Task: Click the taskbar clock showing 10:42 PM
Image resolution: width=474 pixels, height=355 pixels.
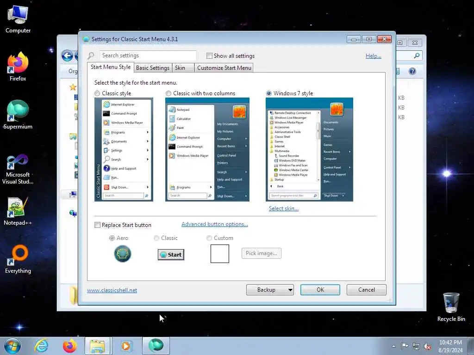Action: click(x=450, y=346)
